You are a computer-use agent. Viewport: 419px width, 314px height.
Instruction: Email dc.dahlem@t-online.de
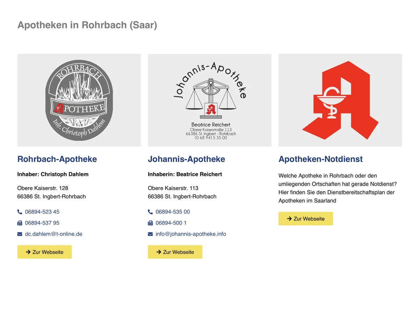tap(54, 234)
